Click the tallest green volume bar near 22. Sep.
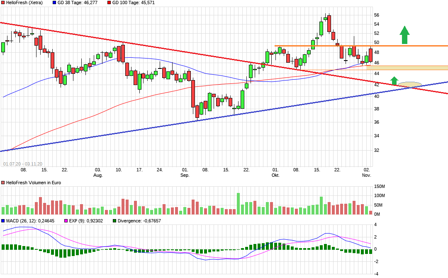Screen dimensions: 448x278 [x=238, y=204]
